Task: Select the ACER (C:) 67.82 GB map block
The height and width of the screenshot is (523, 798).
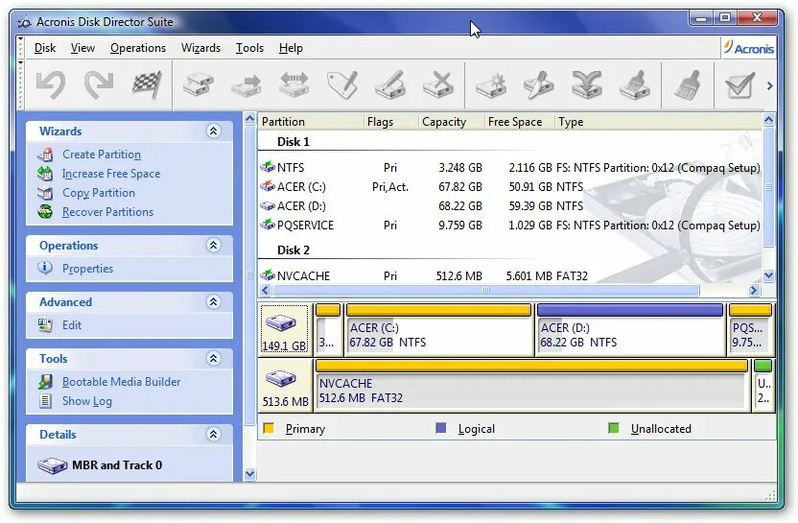Action: [x=438, y=329]
